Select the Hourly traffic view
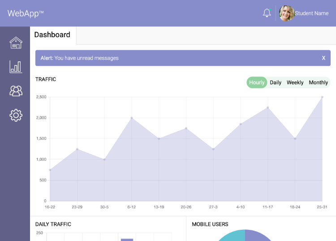The image size is (336, 241). coord(257,82)
